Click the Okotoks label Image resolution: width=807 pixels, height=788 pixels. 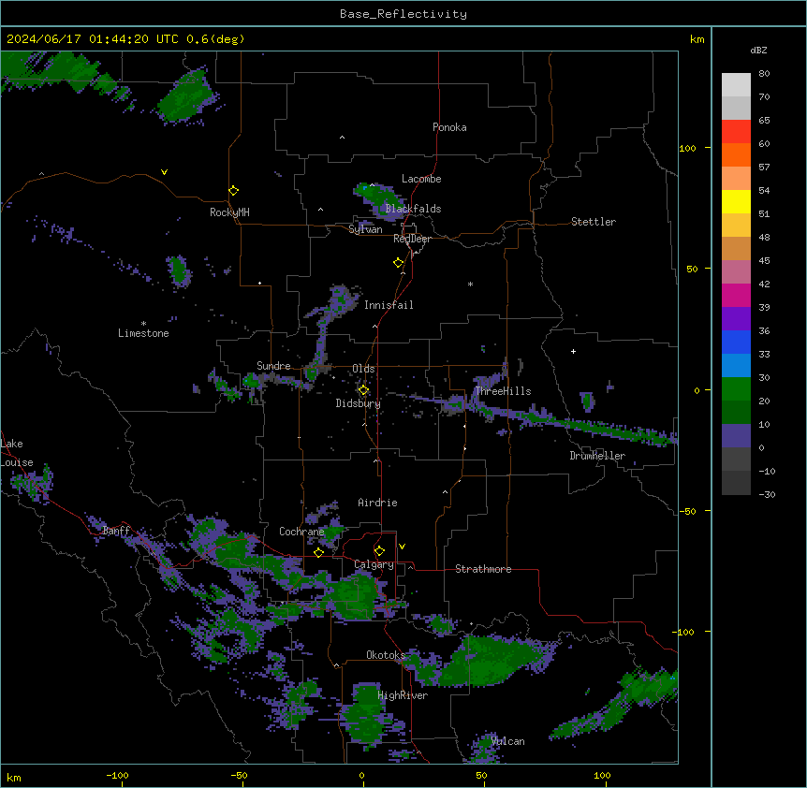pos(386,655)
